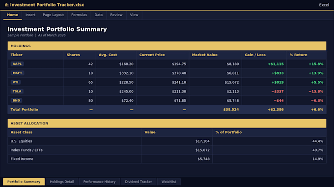This screenshot has height=187, width=334.
Task: Select the $241.10 current price cell
Action: click(x=163, y=82)
